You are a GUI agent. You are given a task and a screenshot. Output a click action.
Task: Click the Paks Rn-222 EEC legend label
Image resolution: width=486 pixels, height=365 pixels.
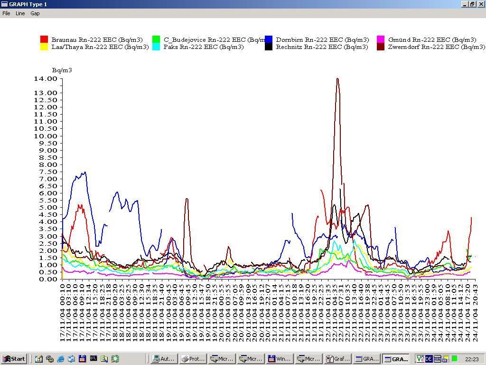pos(204,47)
